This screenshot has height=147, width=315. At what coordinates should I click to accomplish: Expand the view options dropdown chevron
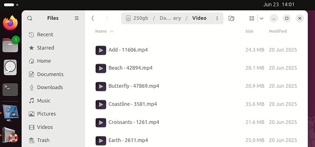click(x=261, y=18)
